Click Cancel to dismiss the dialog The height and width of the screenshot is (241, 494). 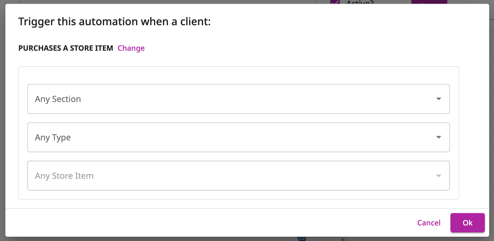429,222
